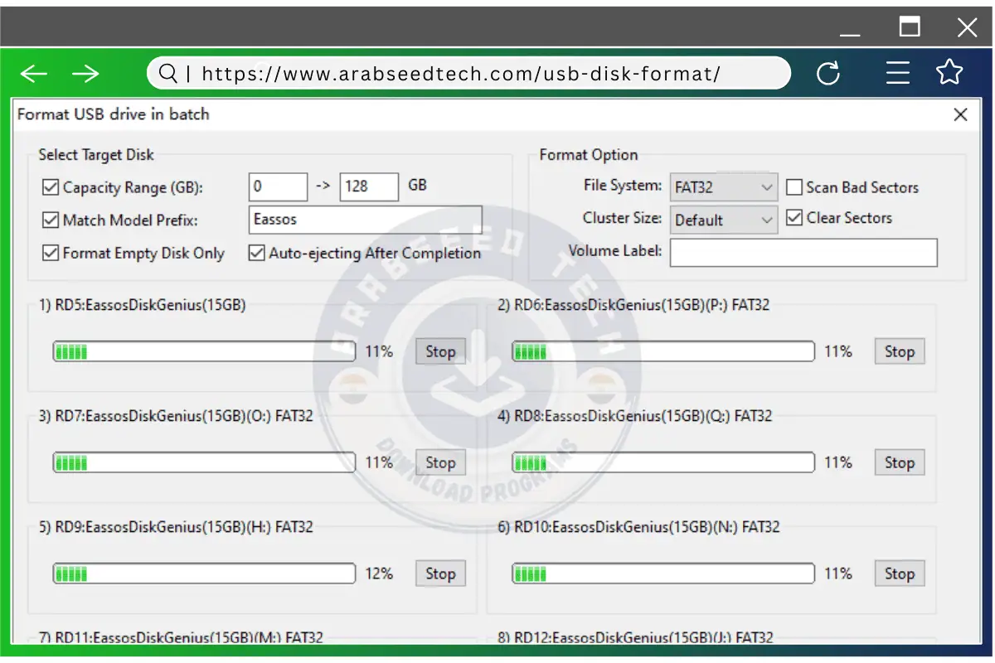995x663 pixels.
Task: Toggle the Capacity Range (GB) checkbox
Action: point(51,187)
